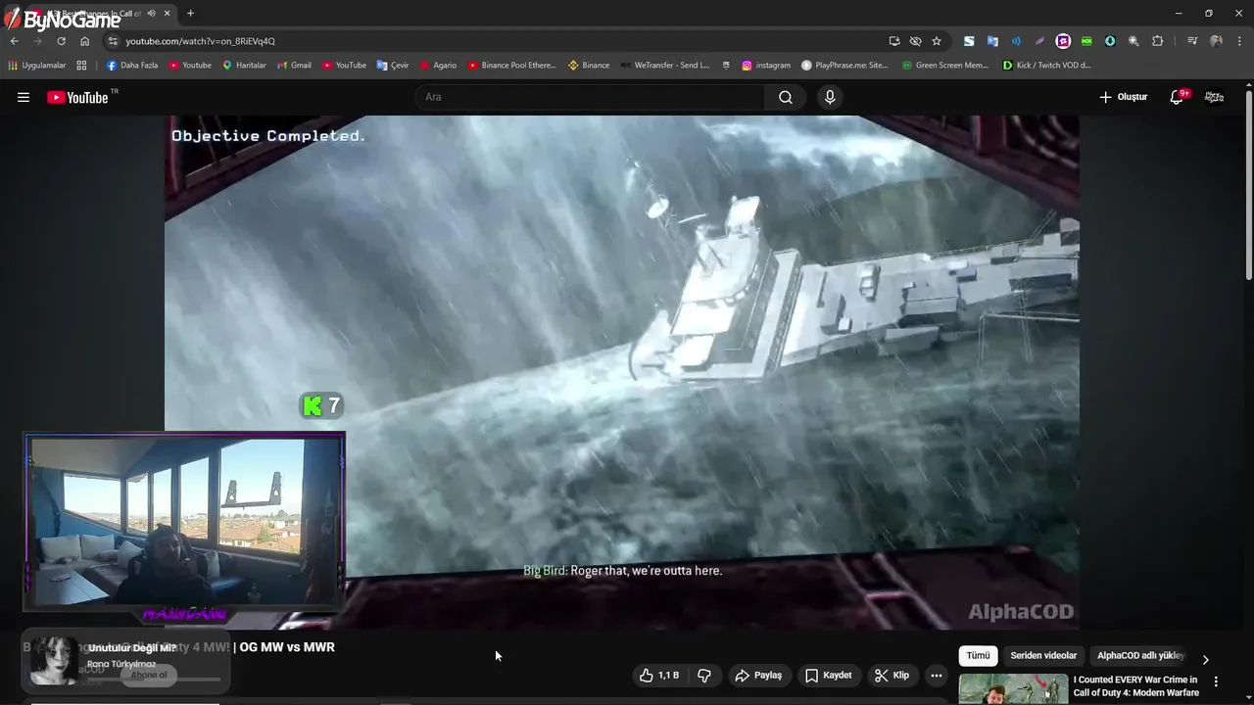Click the Klip clip button
This screenshot has height=705, width=1254.
pyautogui.click(x=892, y=676)
